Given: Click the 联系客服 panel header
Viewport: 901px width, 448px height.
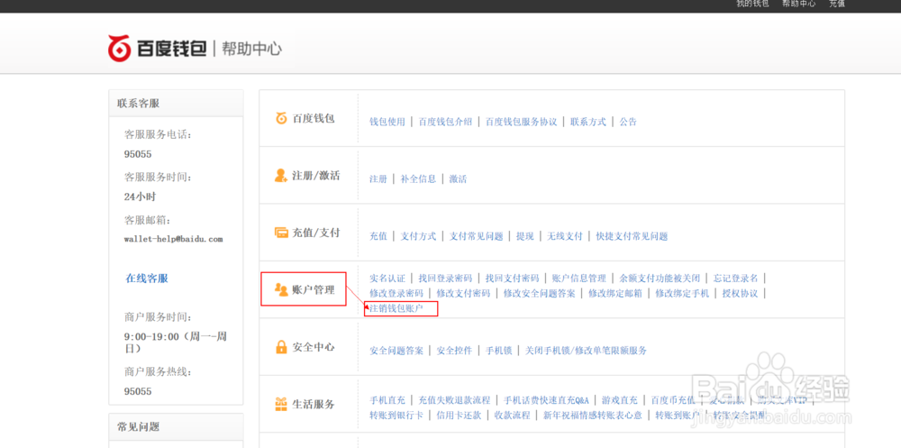Looking at the screenshot, I should (176, 104).
